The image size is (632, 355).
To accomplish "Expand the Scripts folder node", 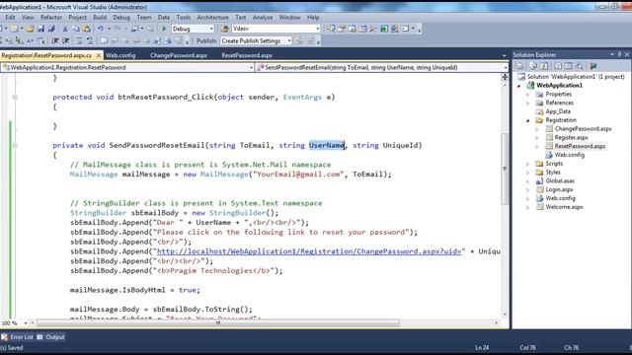I will (528, 164).
